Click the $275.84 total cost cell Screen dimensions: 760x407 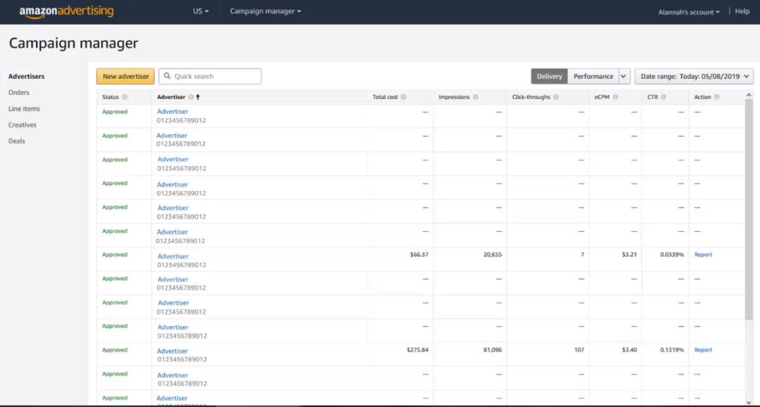(x=417, y=349)
